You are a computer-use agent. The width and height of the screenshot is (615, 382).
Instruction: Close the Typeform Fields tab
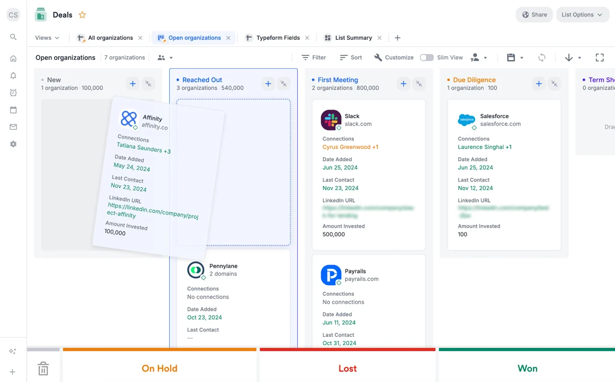307,38
